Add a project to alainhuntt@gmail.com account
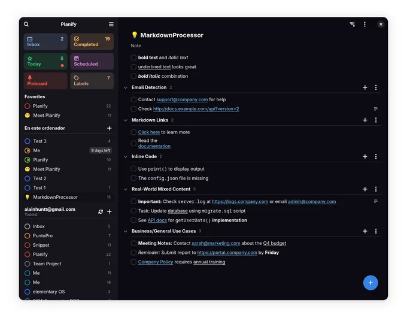The image size is (407, 321). (x=110, y=211)
